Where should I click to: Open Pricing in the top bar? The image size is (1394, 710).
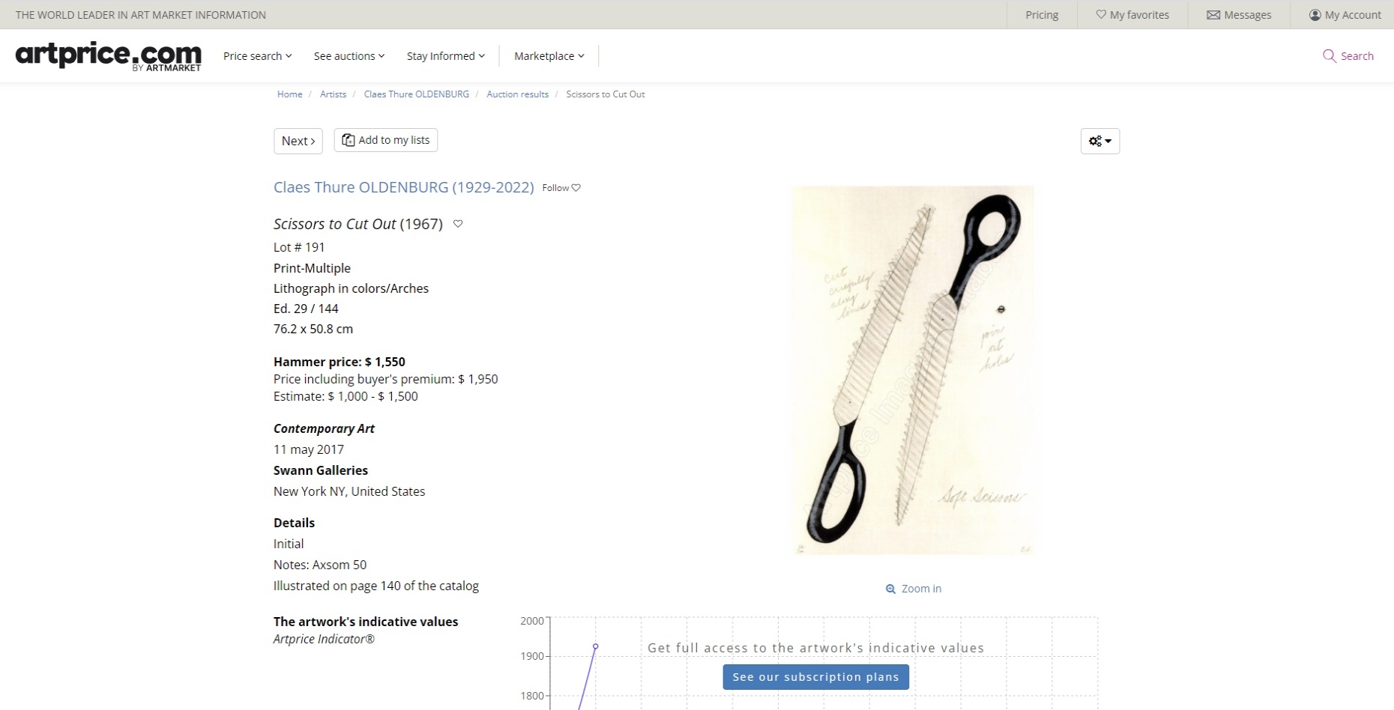click(x=1041, y=15)
